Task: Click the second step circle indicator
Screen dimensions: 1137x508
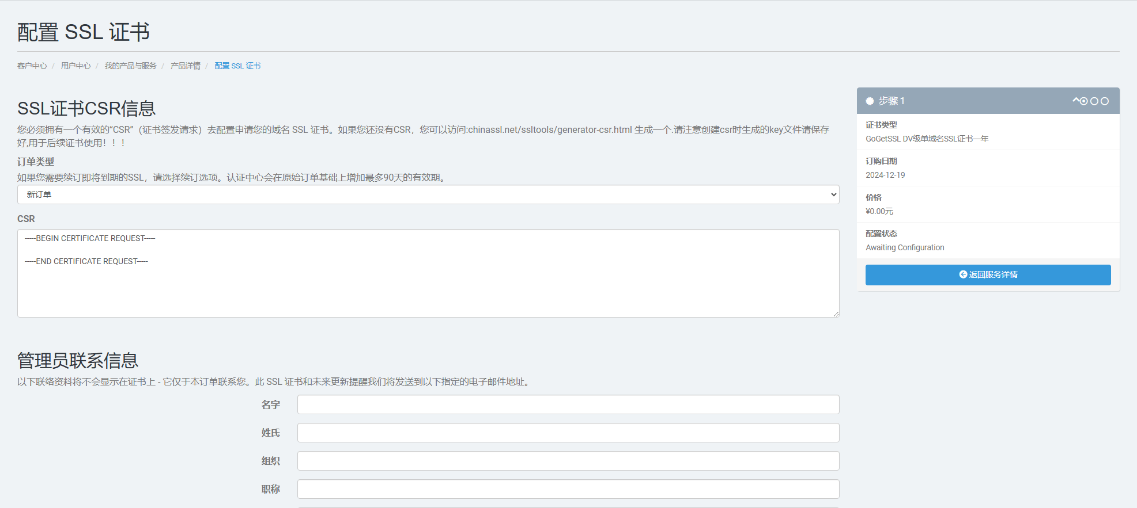Action: click(x=1094, y=101)
